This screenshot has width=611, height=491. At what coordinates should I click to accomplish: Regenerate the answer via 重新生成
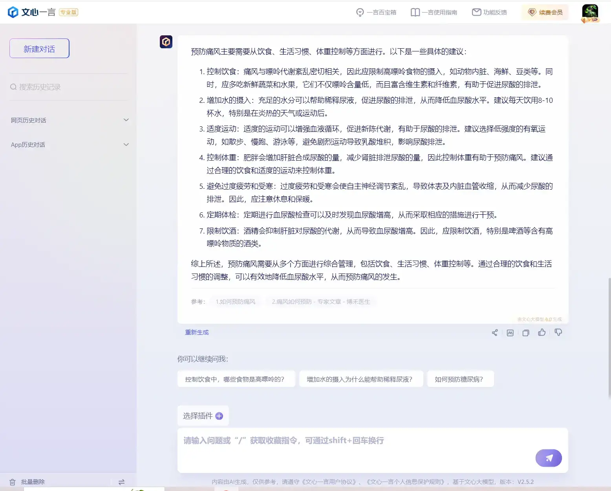point(196,332)
